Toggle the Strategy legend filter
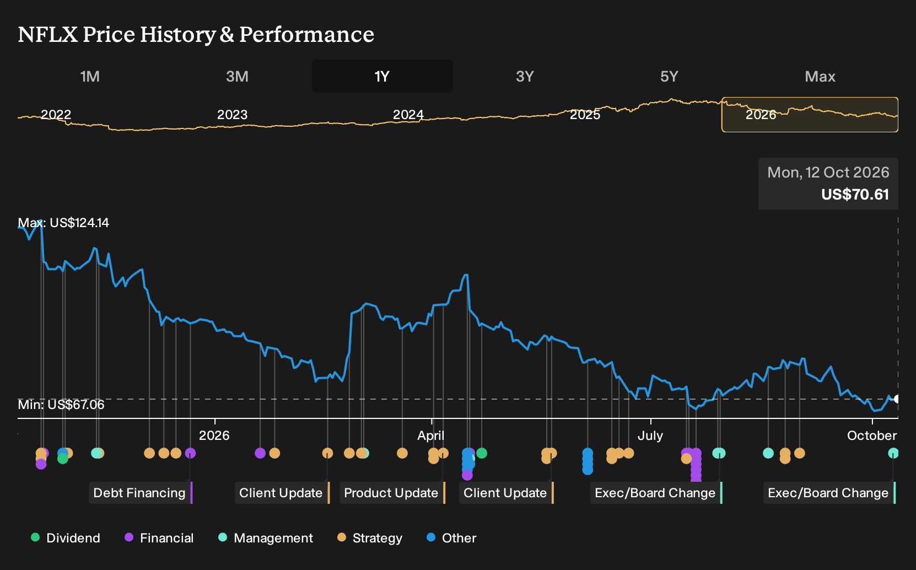 click(x=370, y=538)
